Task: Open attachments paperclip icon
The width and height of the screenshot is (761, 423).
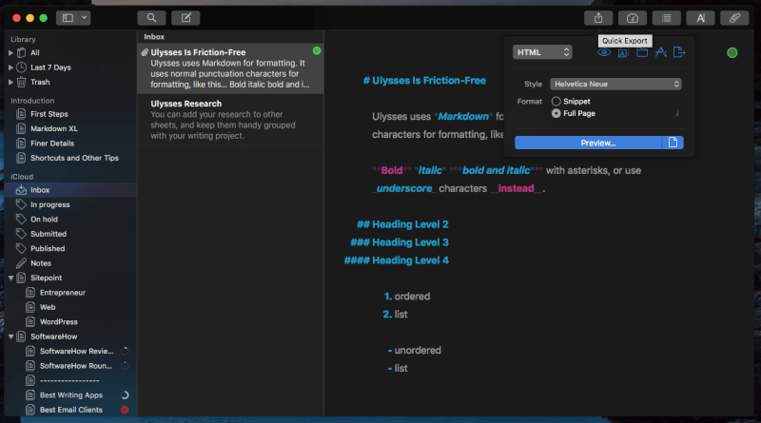Action: click(734, 18)
